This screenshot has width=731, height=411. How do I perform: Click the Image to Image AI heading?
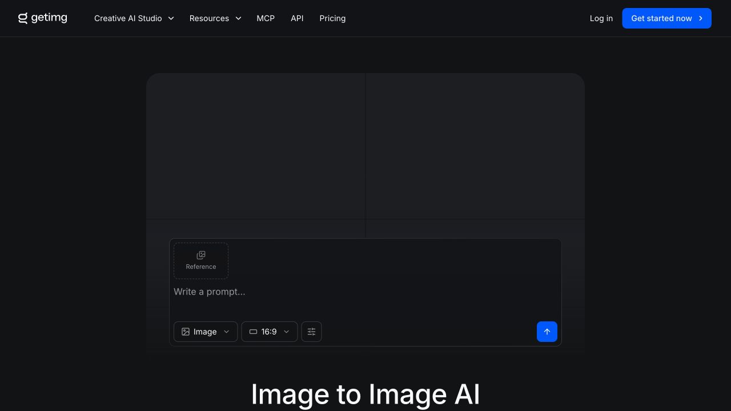click(365, 394)
